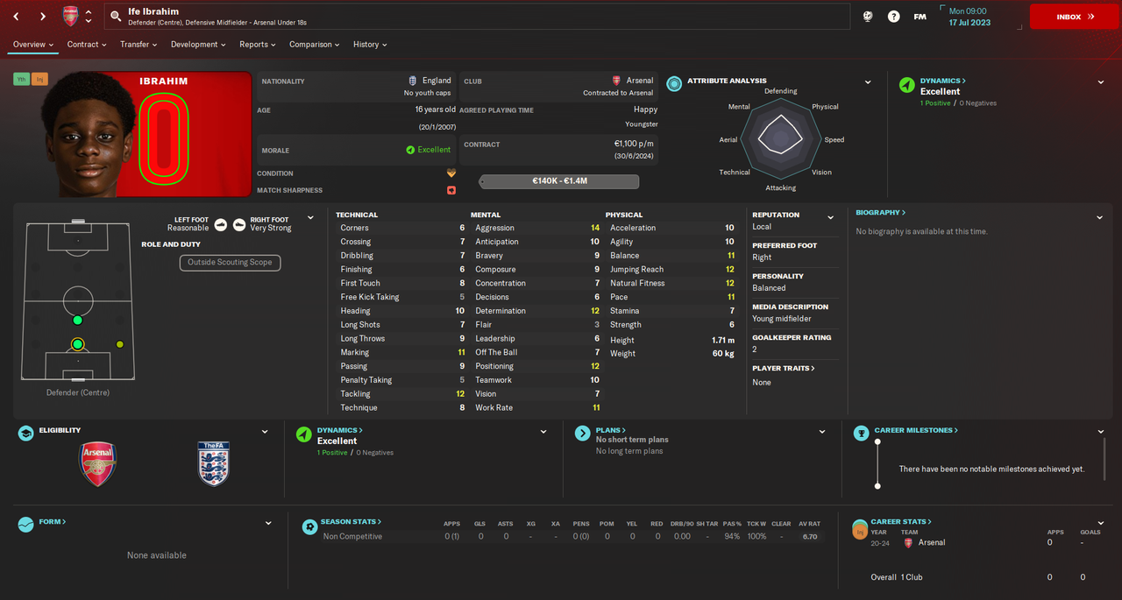Click the FA England crest
The height and width of the screenshot is (600, 1122).
coord(213,464)
